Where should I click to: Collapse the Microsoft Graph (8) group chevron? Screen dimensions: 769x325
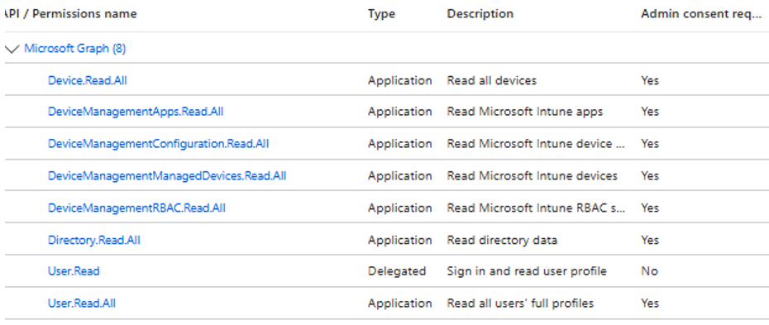[x=12, y=49]
